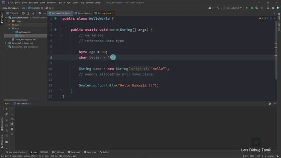This screenshot has width=281, height=158.
Task: Open Project panel options gear
Action: tap(40, 13)
